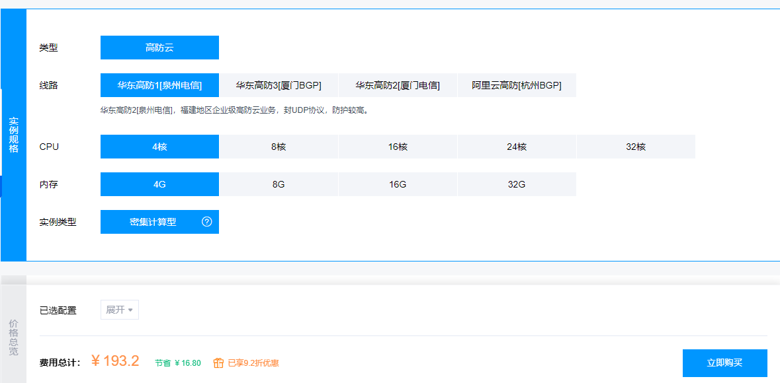Switch to 实例规格 side tab
This screenshot has height=383, width=780.
[13, 135]
